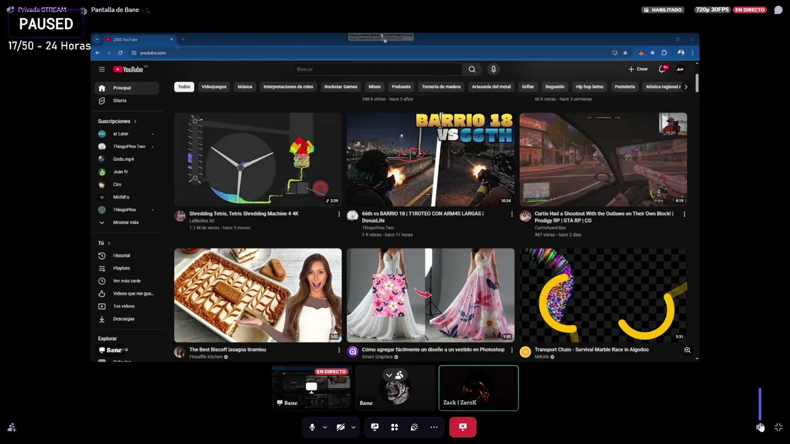Select the Rockstar Games filter chip

point(341,87)
